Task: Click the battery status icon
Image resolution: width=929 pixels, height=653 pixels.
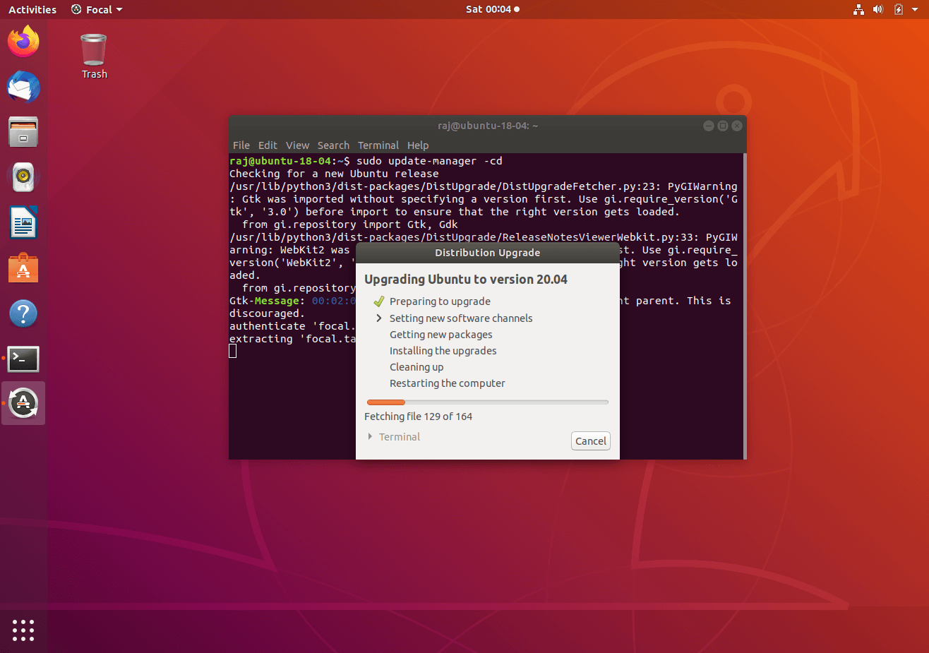Action: [x=898, y=9]
